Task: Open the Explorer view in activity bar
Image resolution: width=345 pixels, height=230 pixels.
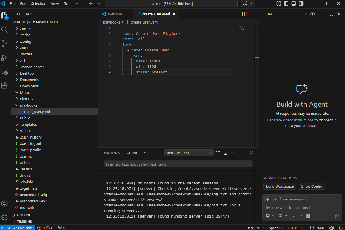Action: [4, 16]
